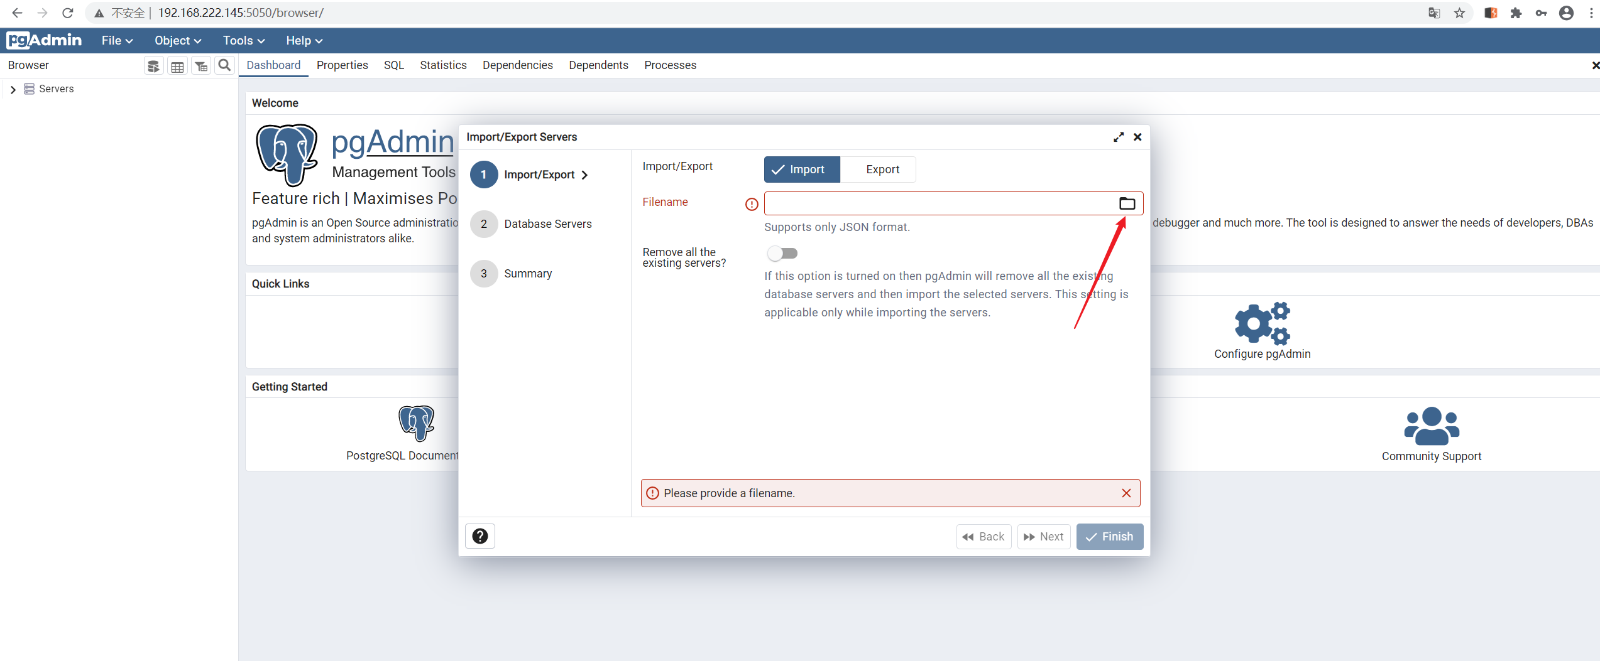Click the pgAdmin logo in menu bar
The width and height of the screenshot is (1600, 661).
44,40
